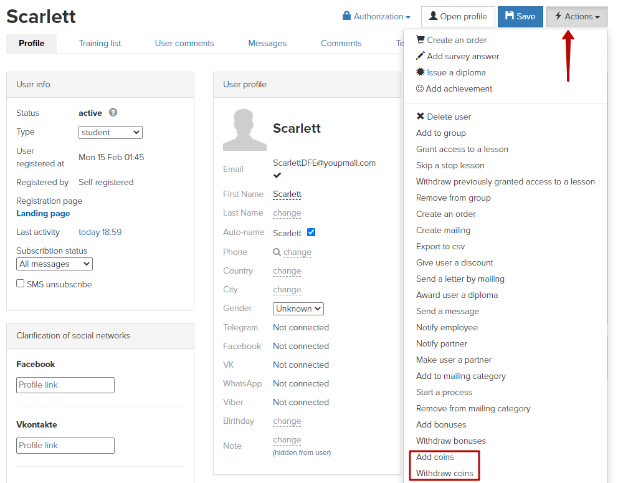Select Add coins from Actions menu
The image size is (618, 483).
pyautogui.click(x=435, y=457)
